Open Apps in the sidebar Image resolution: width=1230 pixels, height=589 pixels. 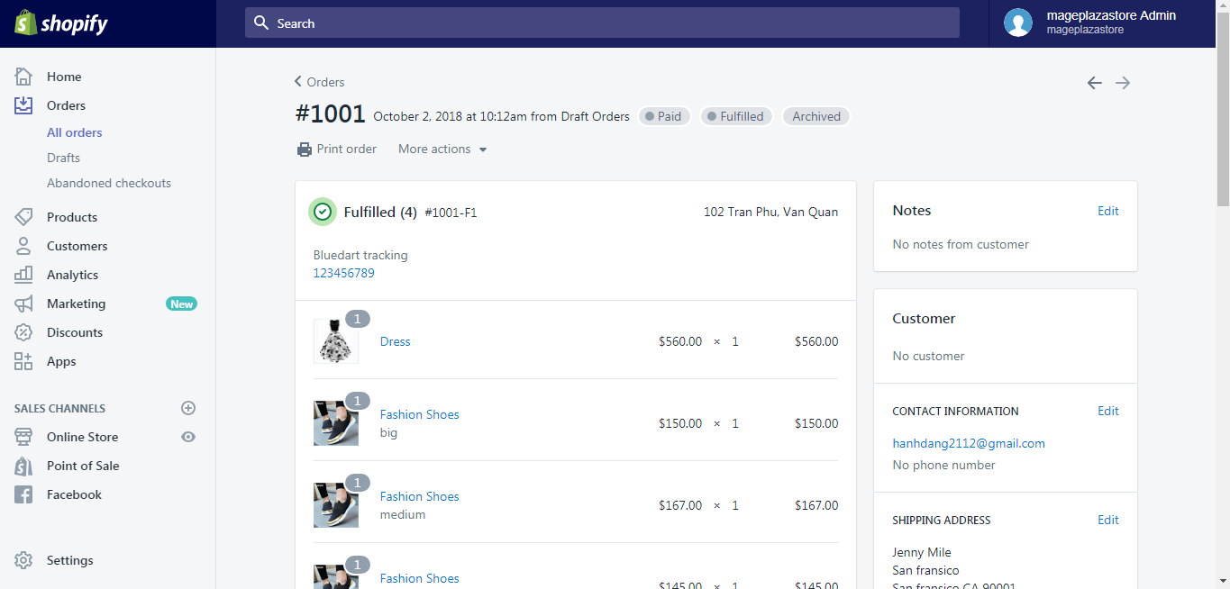point(61,361)
